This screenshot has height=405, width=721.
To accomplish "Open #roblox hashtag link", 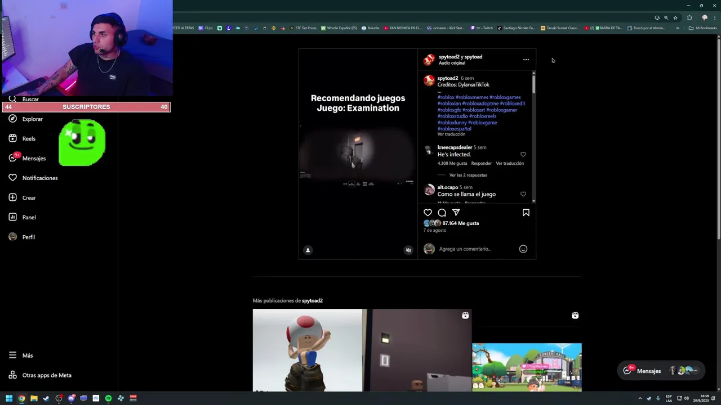I will pyautogui.click(x=446, y=97).
